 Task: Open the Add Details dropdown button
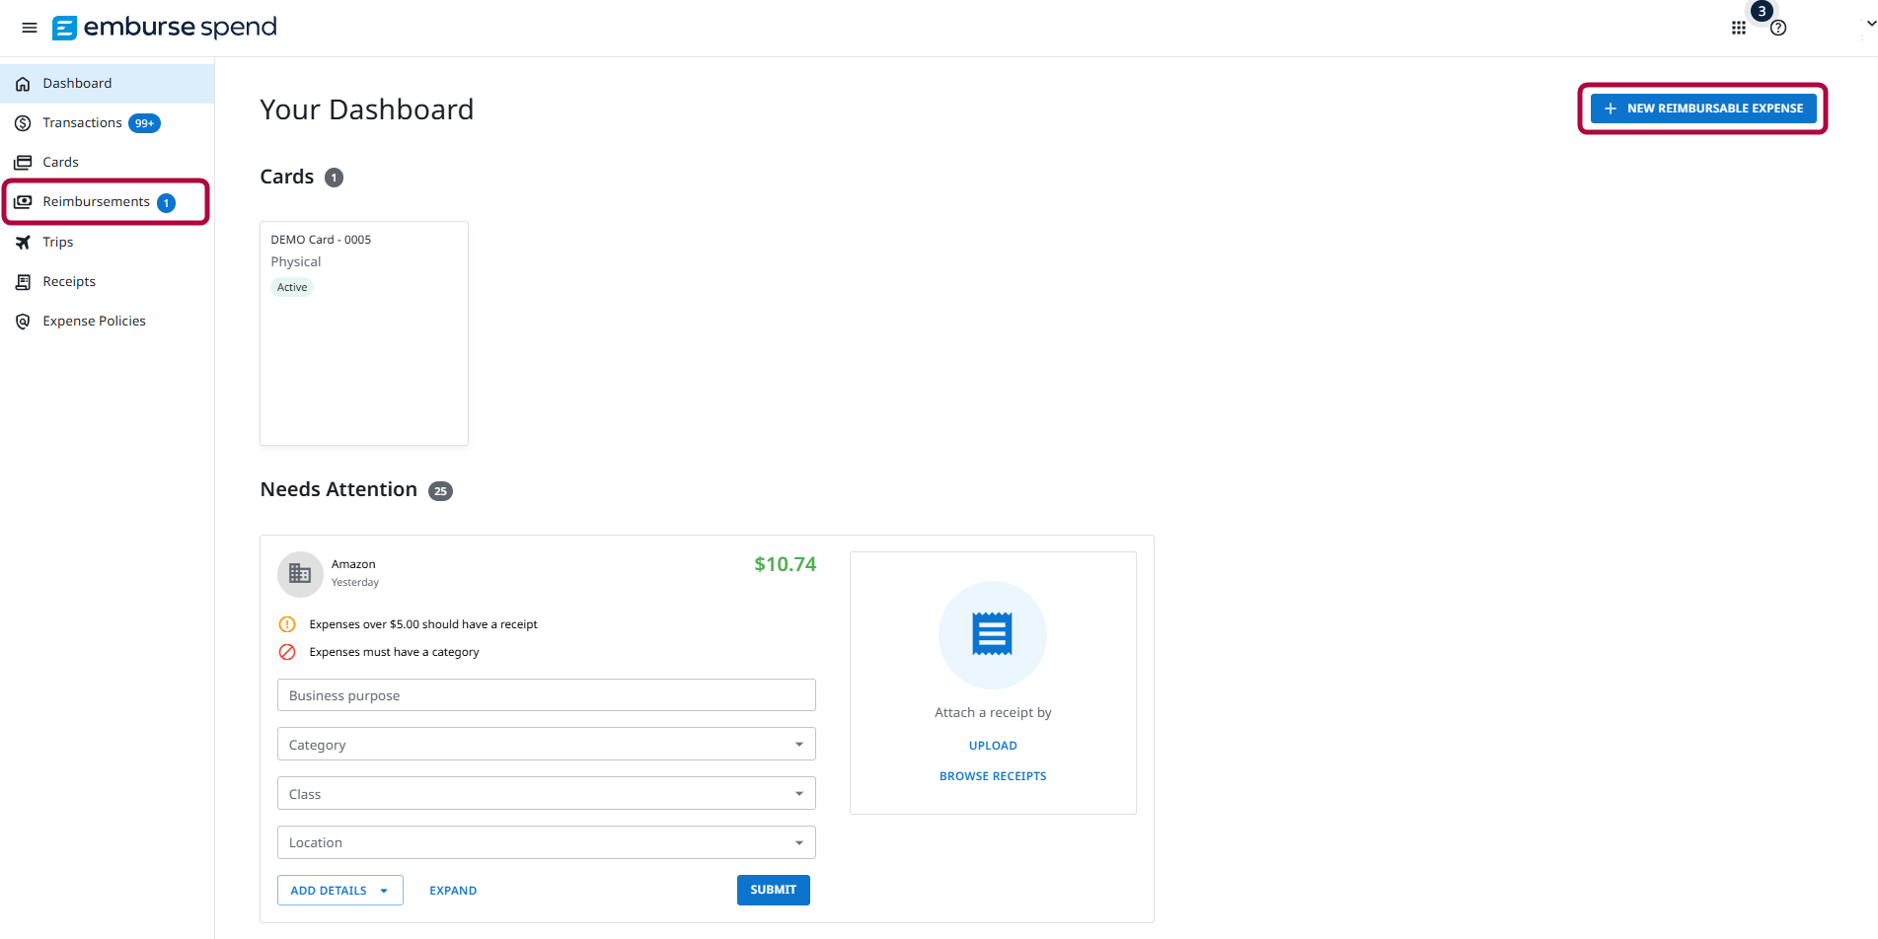340,891
